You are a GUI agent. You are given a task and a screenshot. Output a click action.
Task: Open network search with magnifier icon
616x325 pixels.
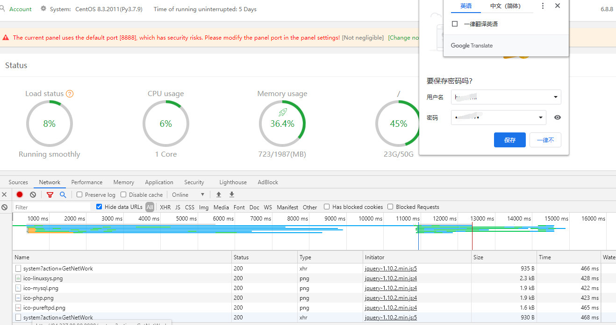tap(63, 194)
